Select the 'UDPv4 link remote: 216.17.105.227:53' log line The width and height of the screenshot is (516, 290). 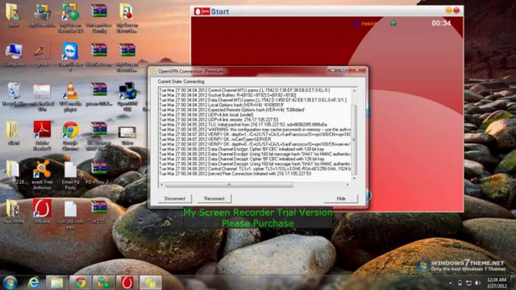click(x=218, y=120)
